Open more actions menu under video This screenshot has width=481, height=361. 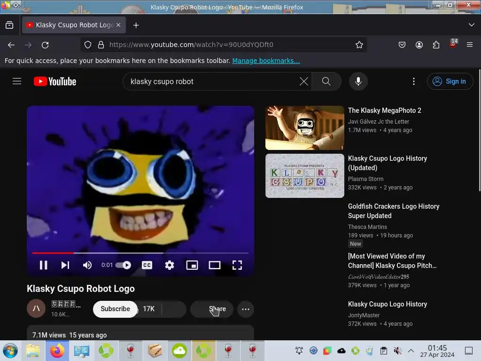(245, 309)
